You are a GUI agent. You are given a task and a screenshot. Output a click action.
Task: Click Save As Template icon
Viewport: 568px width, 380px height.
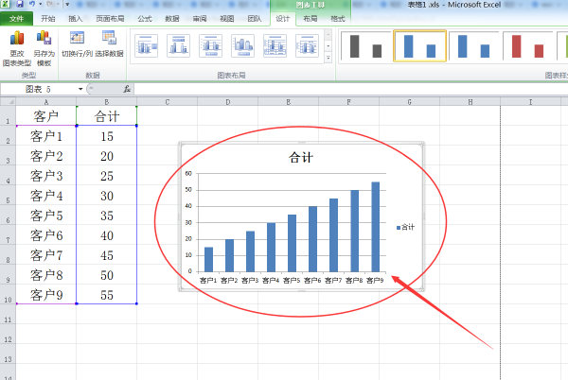[44, 48]
